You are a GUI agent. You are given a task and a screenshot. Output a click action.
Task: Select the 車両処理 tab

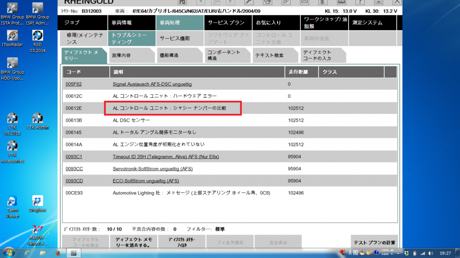pyautogui.click(x=180, y=22)
